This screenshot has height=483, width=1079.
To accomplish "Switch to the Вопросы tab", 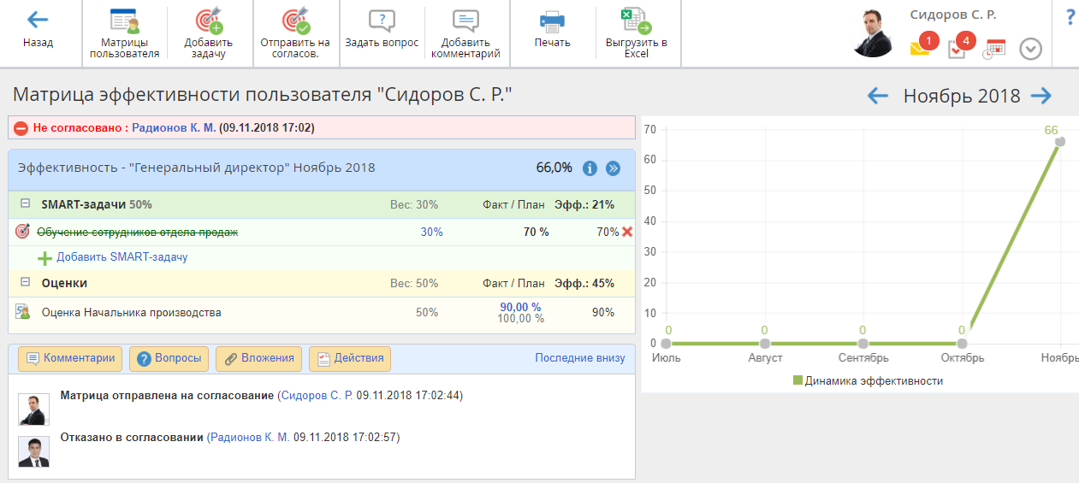I will coord(169,359).
